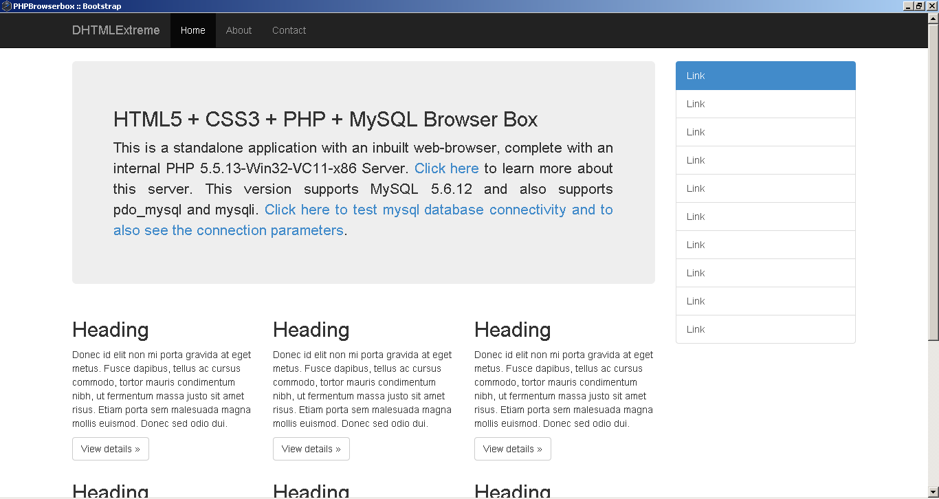Choose the second Link in the sidebar
The height and width of the screenshot is (499, 939).
pyautogui.click(x=765, y=104)
